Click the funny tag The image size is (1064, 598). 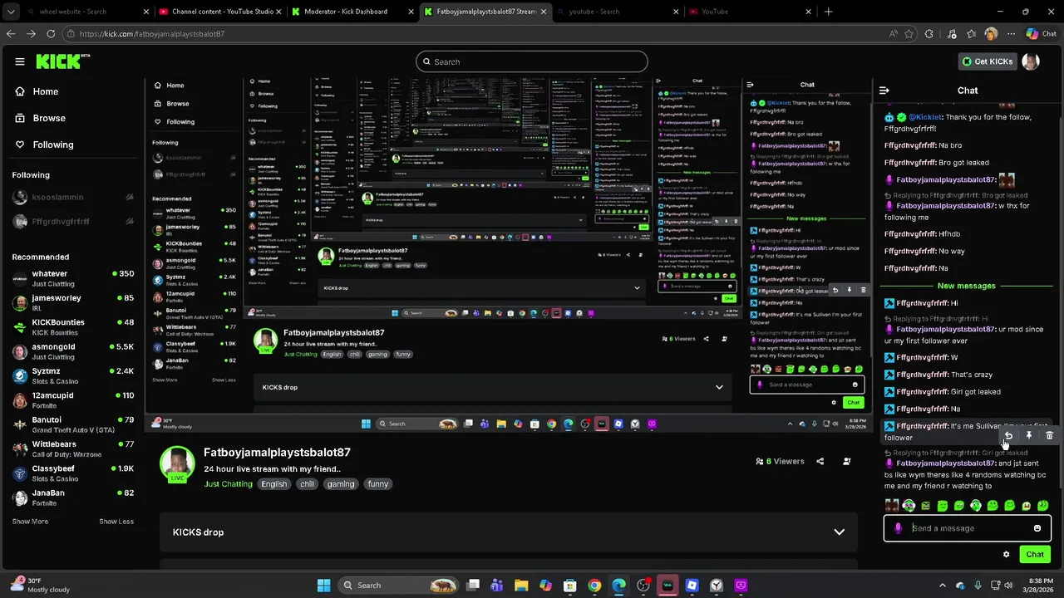tap(378, 484)
